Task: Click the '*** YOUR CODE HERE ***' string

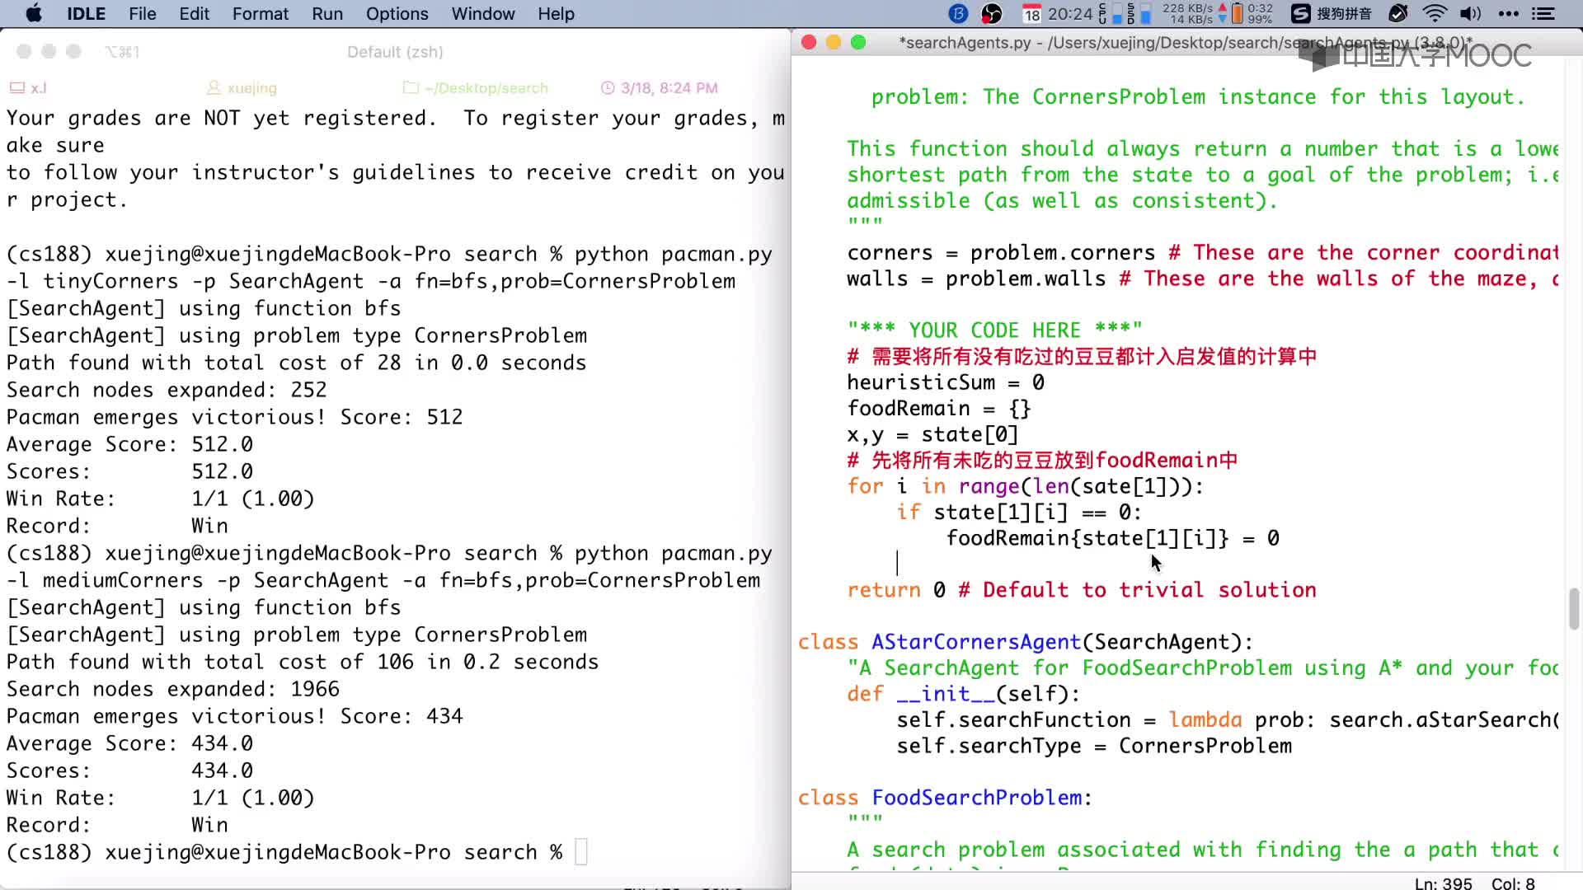Action: pyautogui.click(x=994, y=330)
